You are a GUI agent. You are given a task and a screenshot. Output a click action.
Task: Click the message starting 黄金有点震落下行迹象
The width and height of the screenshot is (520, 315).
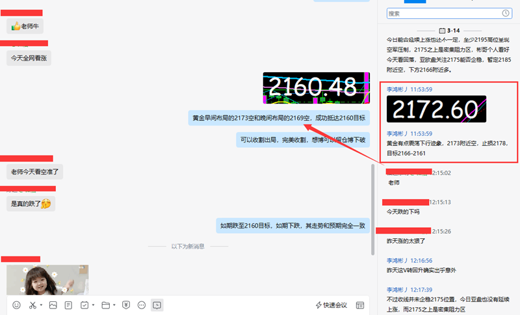pos(448,148)
